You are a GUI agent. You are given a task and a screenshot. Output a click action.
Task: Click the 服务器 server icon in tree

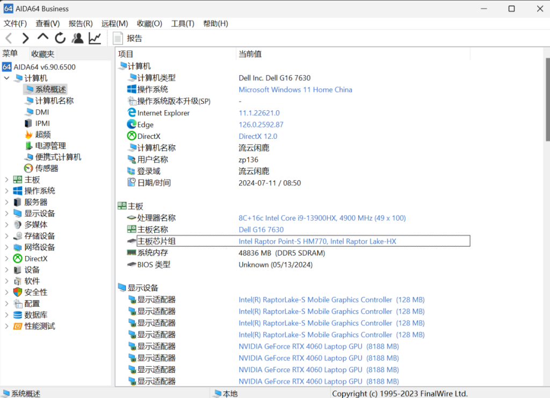click(x=18, y=202)
